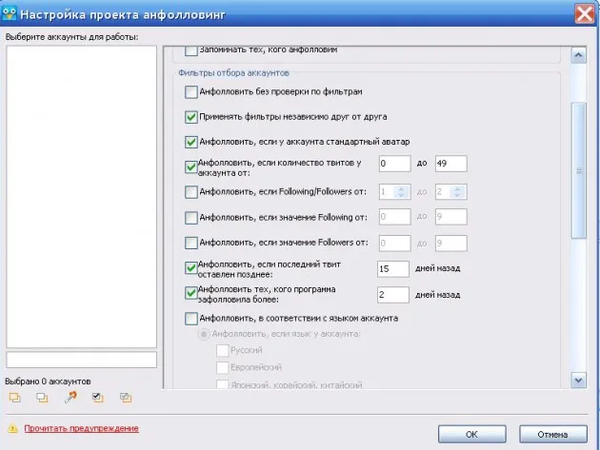Screen dimensions: 600x450
Task: Click tweet count minimum field with 0
Action: pyautogui.click(x=394, y=164)
